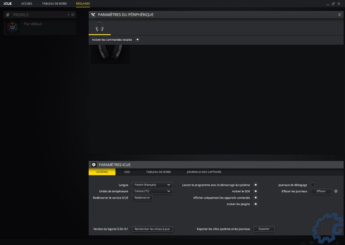345x245 pixels.
Task: Click the Exporter button
Action: [264, 229]
